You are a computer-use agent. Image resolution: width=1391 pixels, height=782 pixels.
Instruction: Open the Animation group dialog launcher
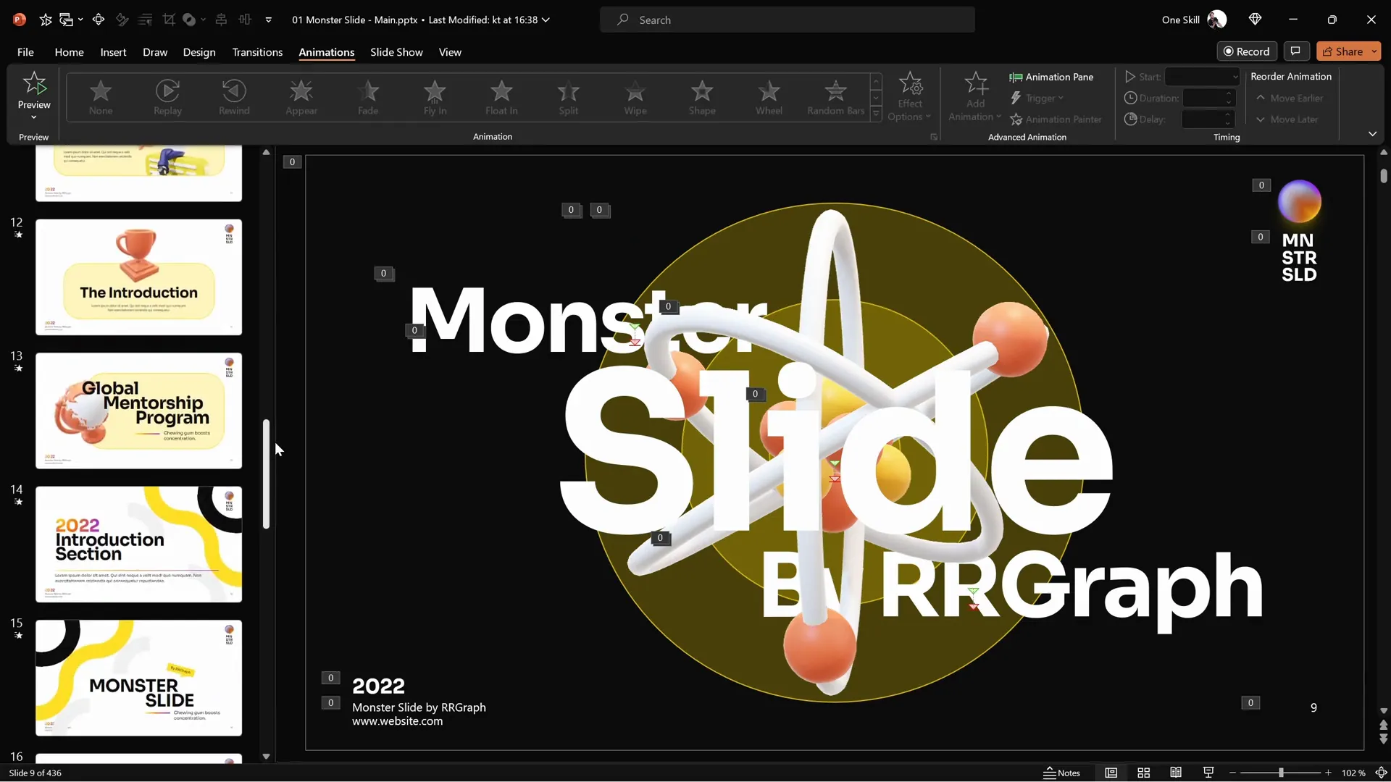tap(934, 137)
